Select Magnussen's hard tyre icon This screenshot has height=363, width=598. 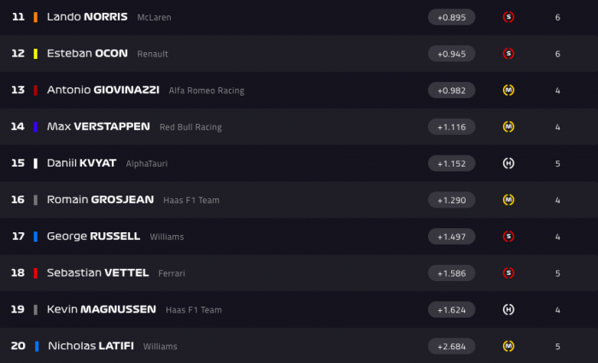(x=508, y=309)
